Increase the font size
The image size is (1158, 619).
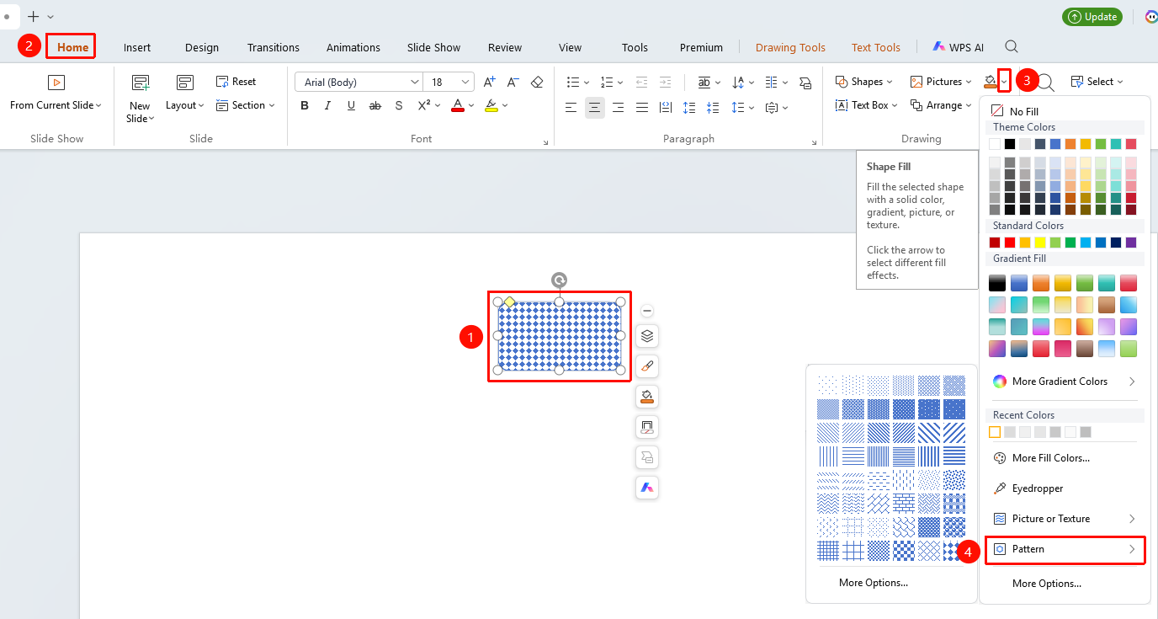coord(490,82)
